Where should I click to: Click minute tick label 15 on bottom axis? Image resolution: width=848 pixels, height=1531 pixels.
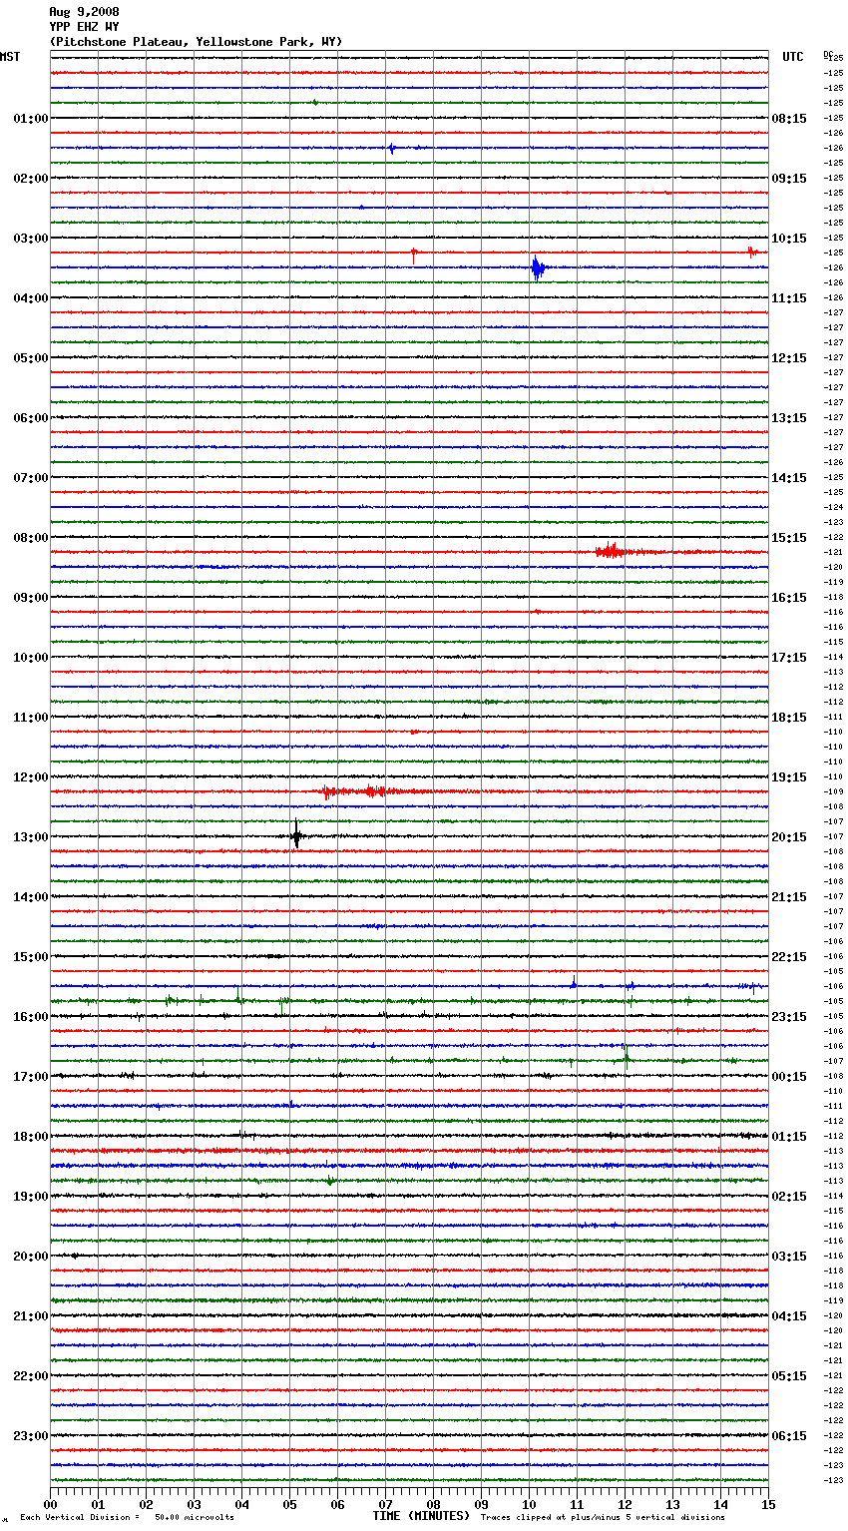[768, 1504]
